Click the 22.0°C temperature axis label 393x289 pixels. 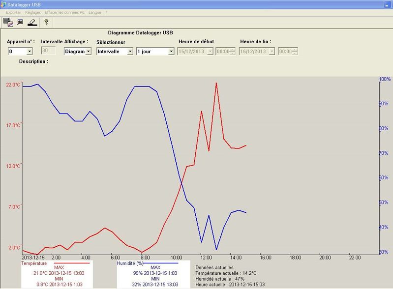tap(13, 85)
